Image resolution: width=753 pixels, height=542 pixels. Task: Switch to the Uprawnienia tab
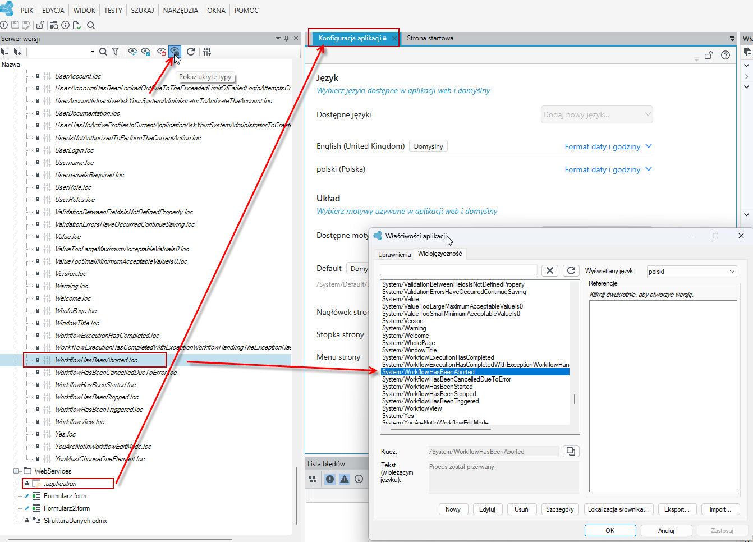[x=394, y=254]
